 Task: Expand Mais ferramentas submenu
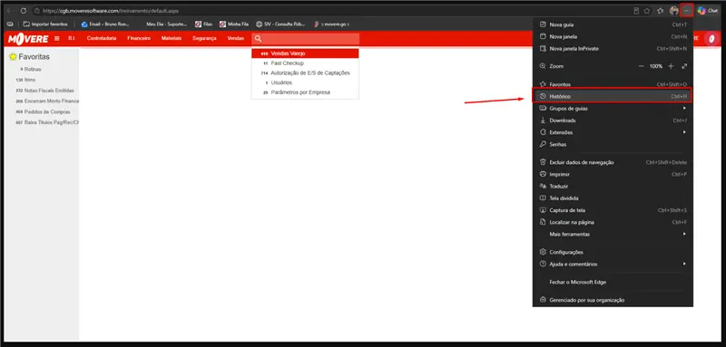[x=613, y=235]
